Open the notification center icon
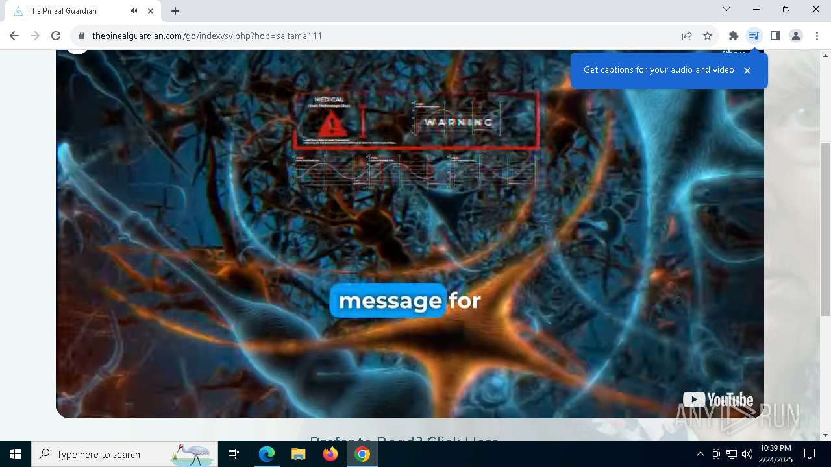 click(x=810, y=454)
